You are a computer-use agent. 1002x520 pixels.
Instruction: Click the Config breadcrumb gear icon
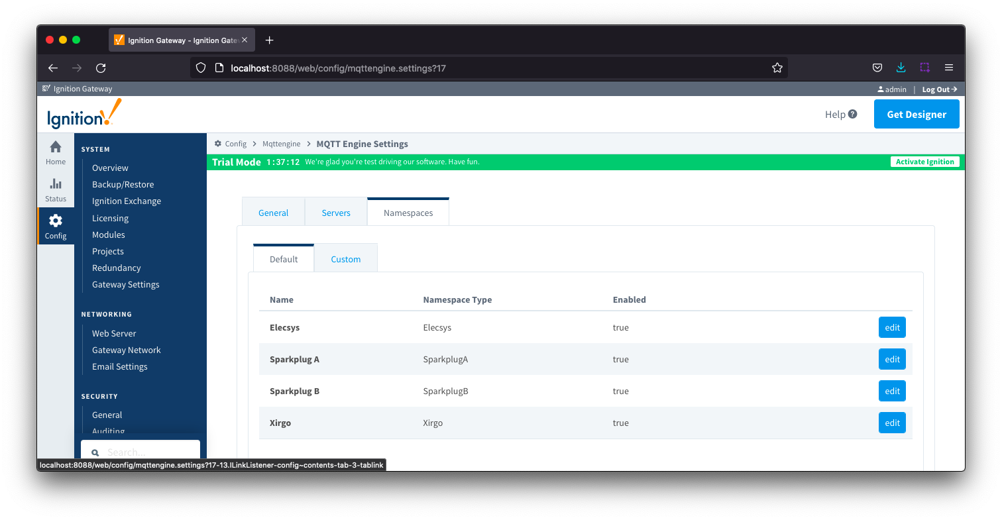[x=218, y=144]
